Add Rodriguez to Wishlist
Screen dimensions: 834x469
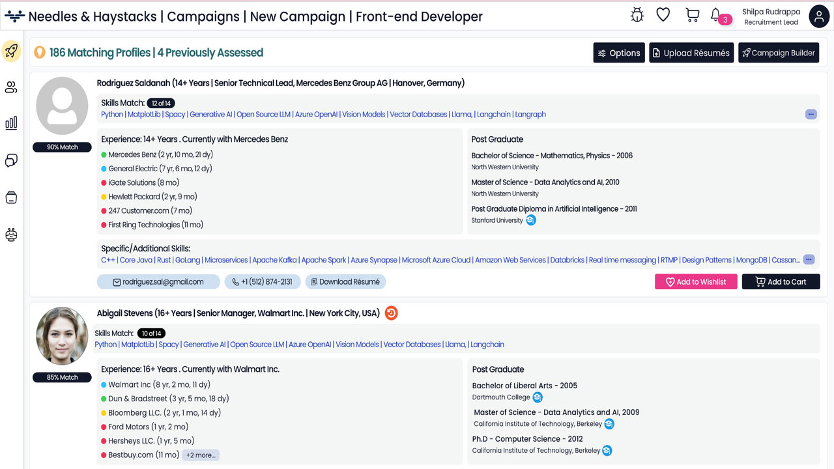695,282
